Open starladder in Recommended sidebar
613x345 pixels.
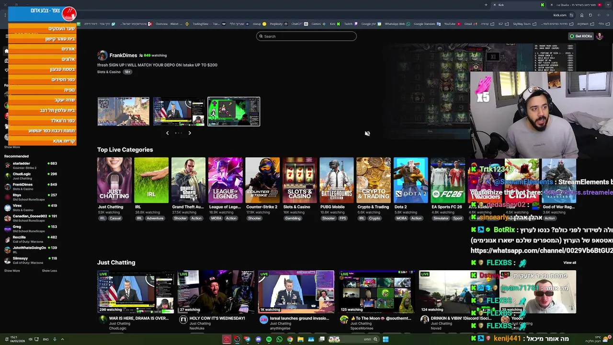[30, 165]
